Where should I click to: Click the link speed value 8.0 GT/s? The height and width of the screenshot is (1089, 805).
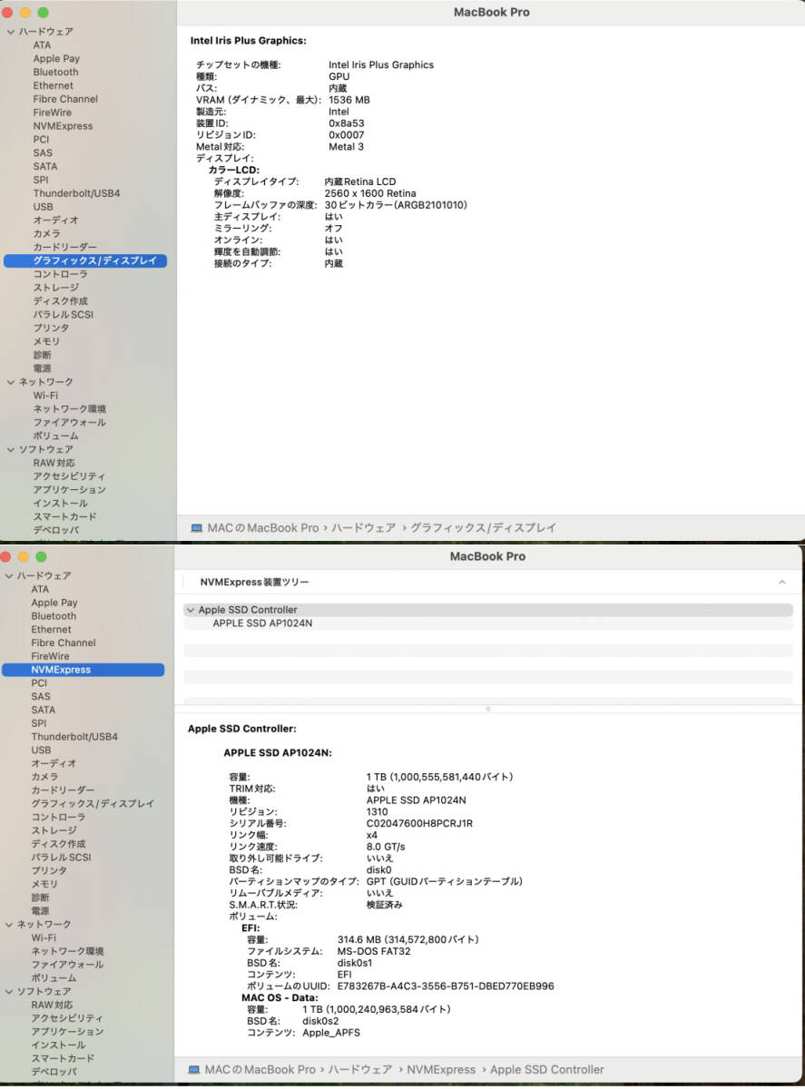pos(387,847)
